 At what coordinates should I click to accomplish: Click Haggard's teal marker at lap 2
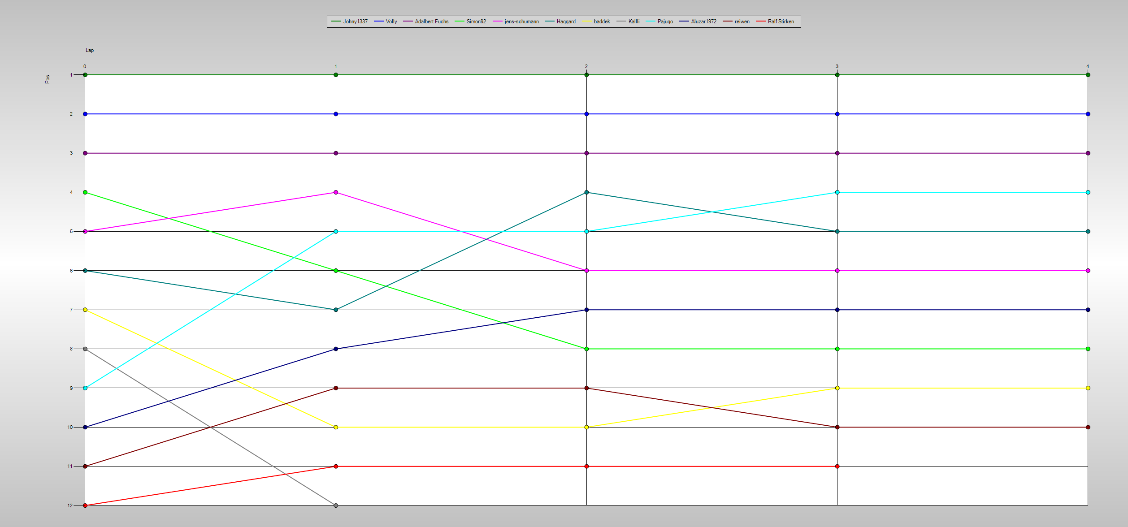pos(586,192)
